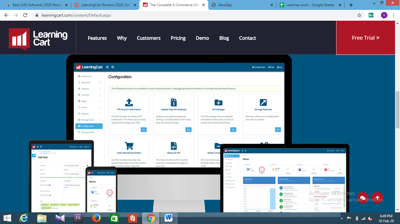
Task: Open Microsoft Word from the taskbar
Action: point(169,218)
